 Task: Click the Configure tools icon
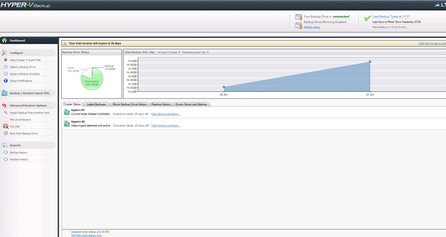pos(4,53)
